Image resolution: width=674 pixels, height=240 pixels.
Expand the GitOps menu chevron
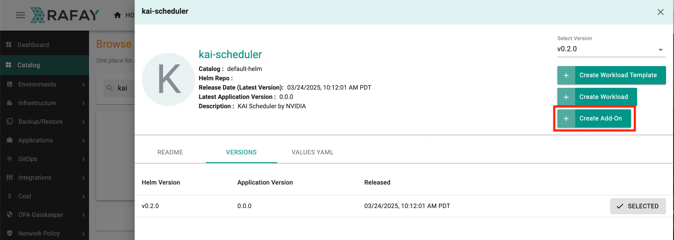[83, 159]
